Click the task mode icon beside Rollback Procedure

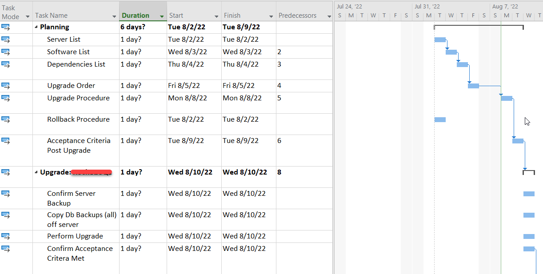pyautogui.click(x=5, y=119)
